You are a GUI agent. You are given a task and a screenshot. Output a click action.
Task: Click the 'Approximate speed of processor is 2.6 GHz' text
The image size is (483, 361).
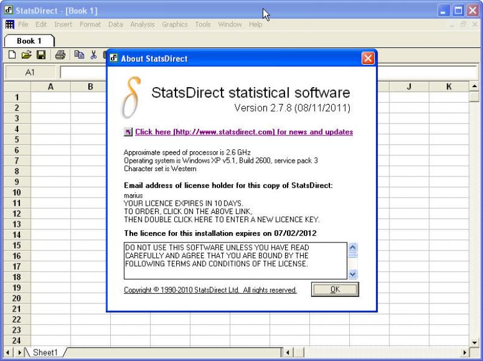[187, 152]
